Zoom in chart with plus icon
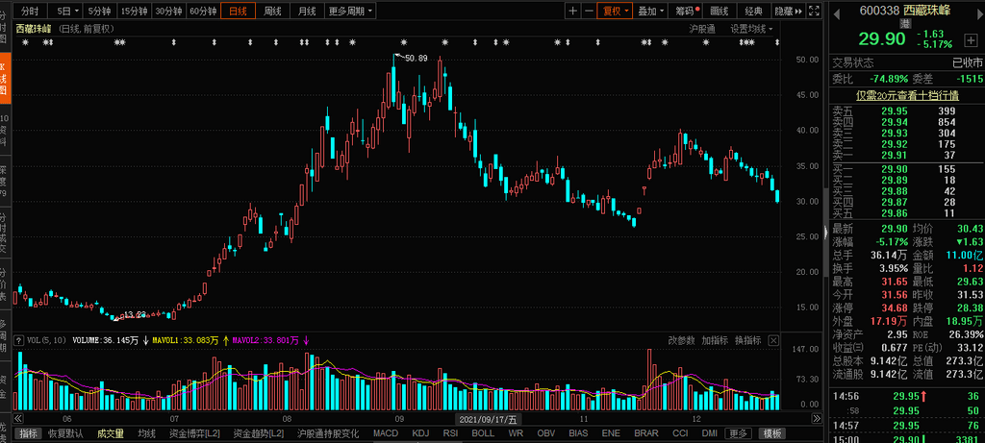 [573, 11]
